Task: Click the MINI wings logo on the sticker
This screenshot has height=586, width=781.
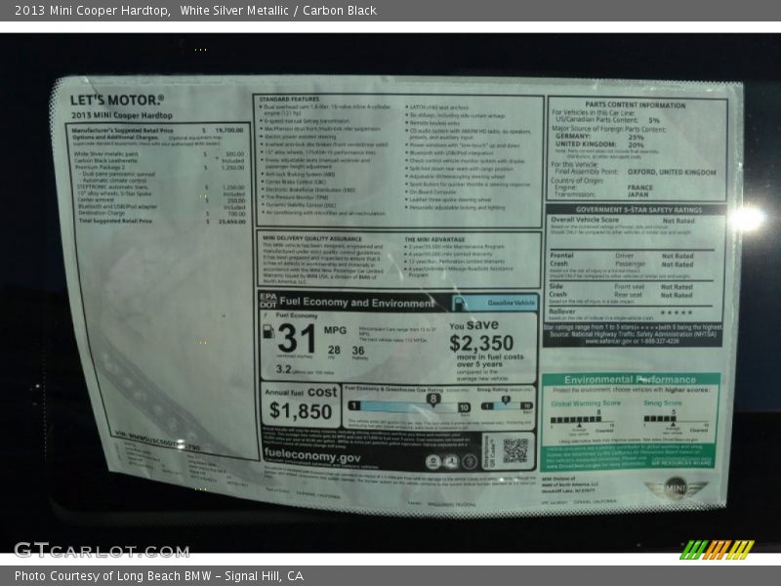Action: point(676,487)
